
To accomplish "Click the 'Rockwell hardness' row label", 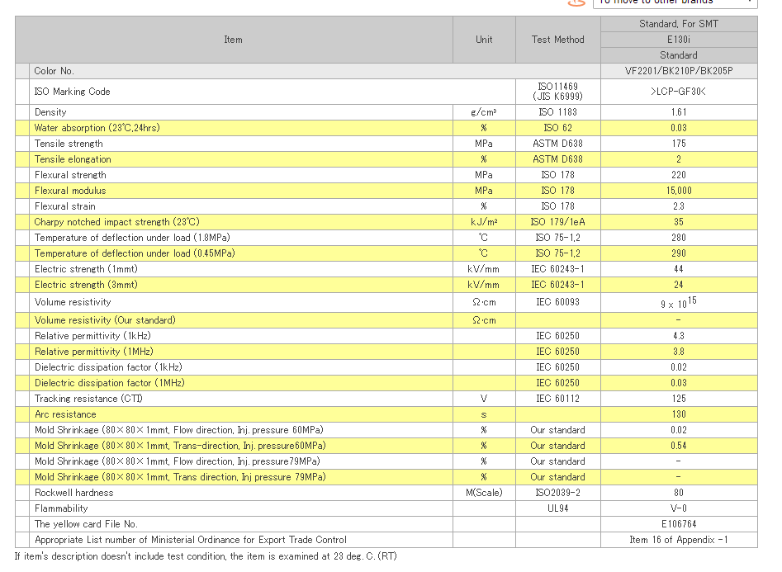I will point(73,493).
